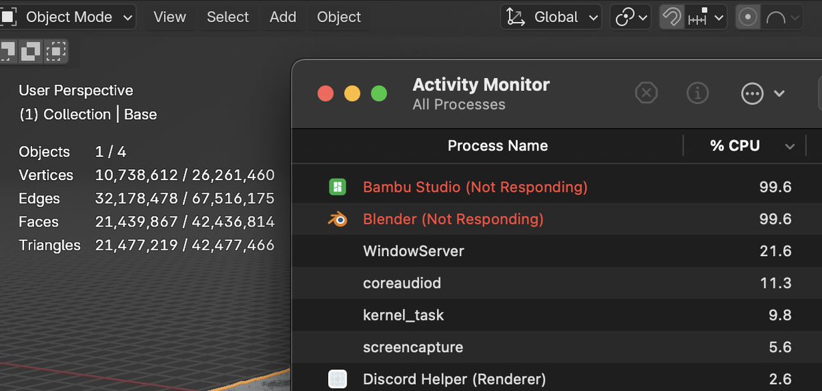822x391 pixels.
Task: Click the Activity Monitor window title
Action: [x=481, y=85]
